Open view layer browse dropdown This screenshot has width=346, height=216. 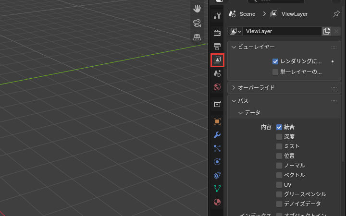click(x=235, y=31)
